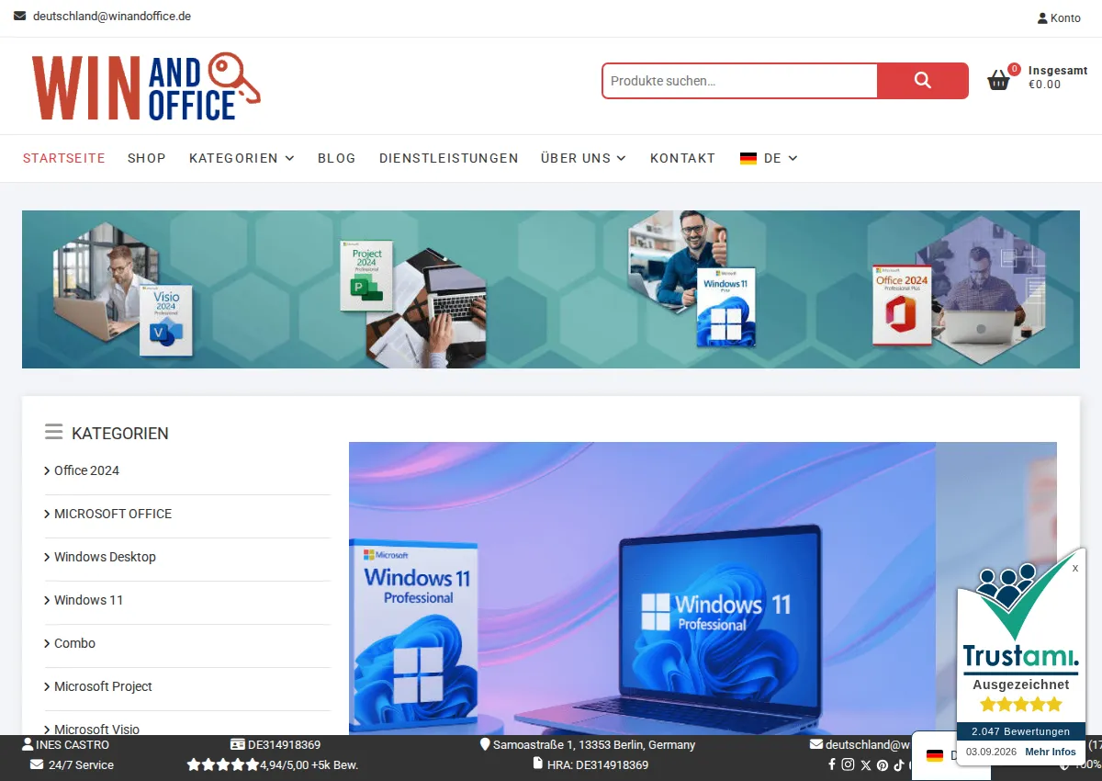
Task: Open the shopping basket icon
Action: point(998,81)
